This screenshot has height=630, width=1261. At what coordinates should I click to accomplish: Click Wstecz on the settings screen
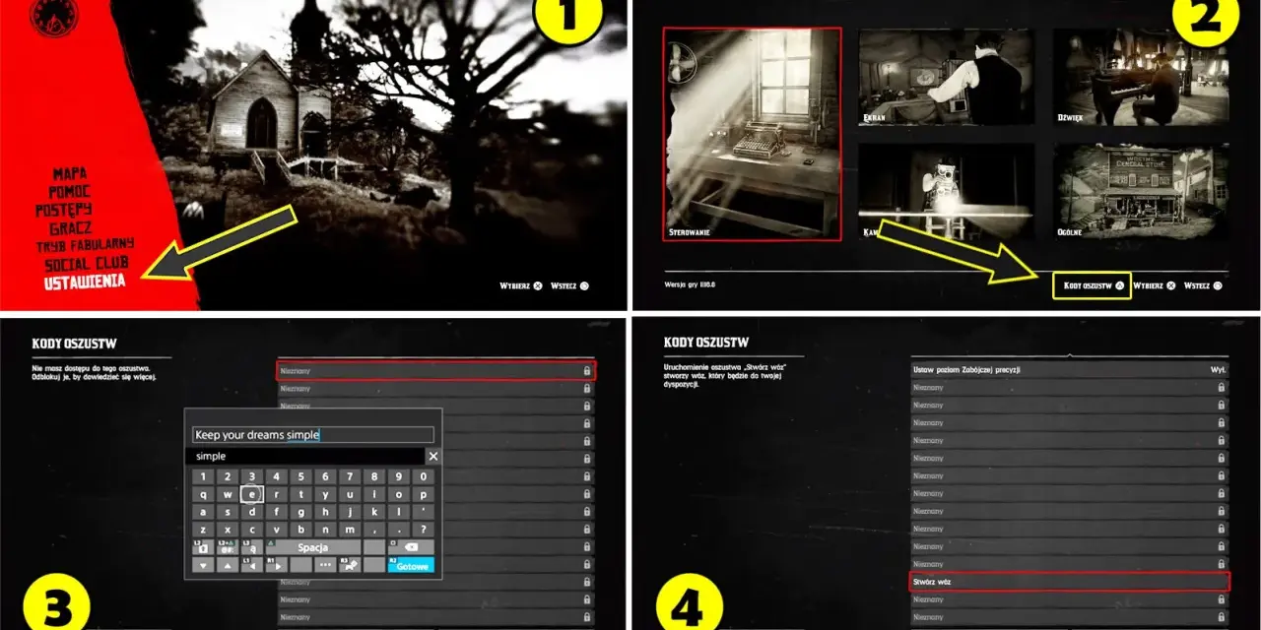[x=1203, y=285]
